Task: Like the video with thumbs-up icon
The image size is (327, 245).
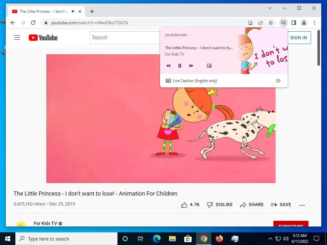Action: pyautogui.click(x=184, y=205)
